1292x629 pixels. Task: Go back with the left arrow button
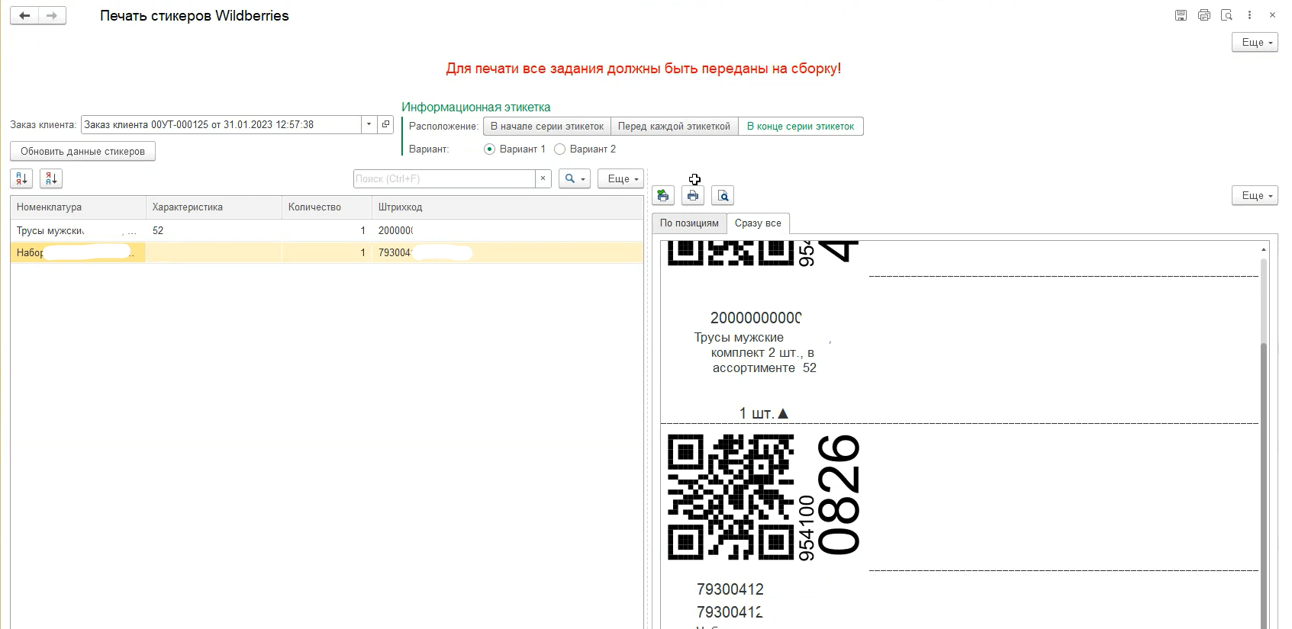coord(24,15)
